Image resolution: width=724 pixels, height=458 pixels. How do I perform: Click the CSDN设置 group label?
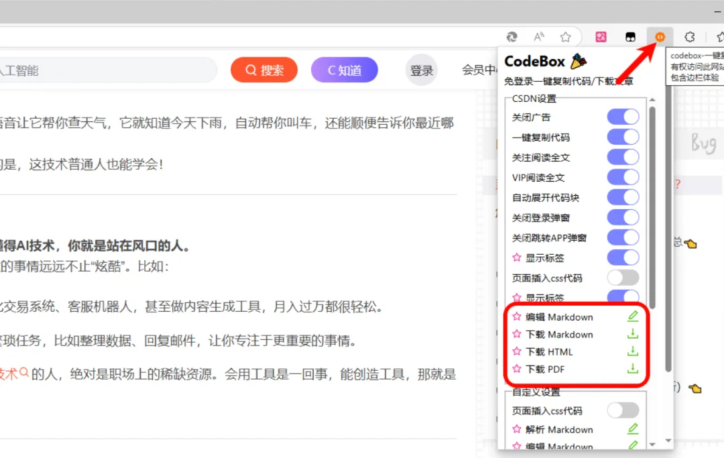534,99
